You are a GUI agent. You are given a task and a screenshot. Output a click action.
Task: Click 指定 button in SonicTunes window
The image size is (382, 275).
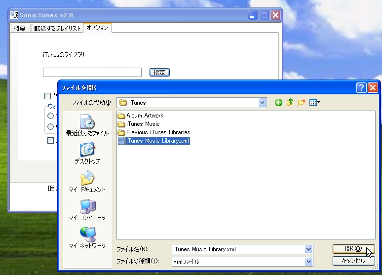click(x=159, y=73)
